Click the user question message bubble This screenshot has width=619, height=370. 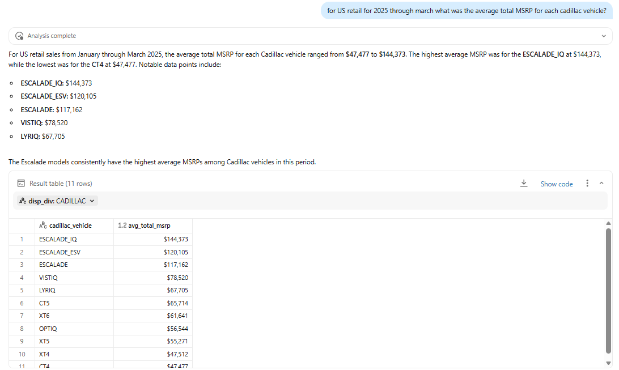pos(467,11)
